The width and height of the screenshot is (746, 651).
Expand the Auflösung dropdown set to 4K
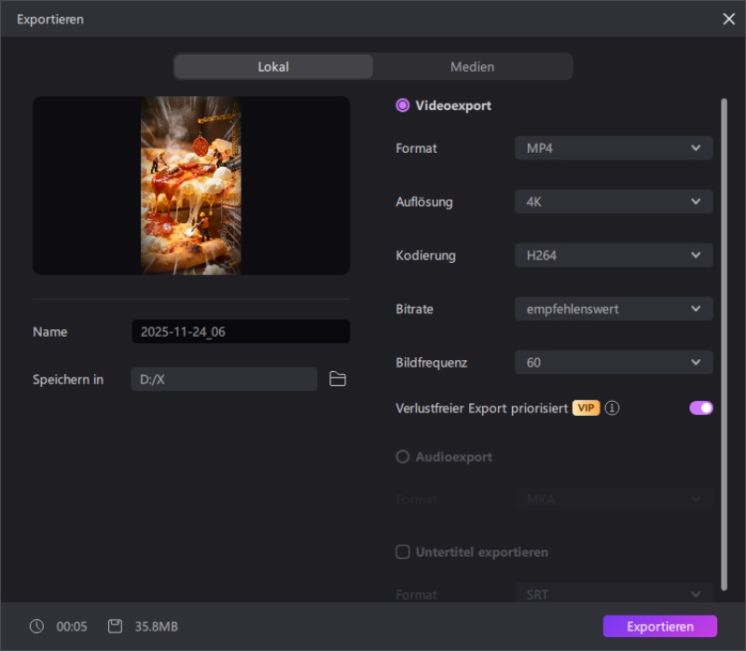614,201
